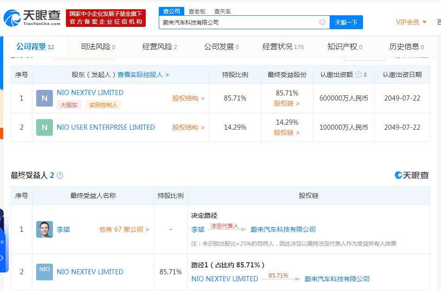Expand the VIP会员 dropdown
441x291 pixels.
[411, 22]
